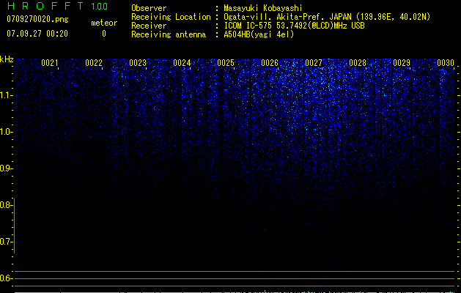Click the 0.6 kHz axis label

pyautogui.click(x=5, y=278)
